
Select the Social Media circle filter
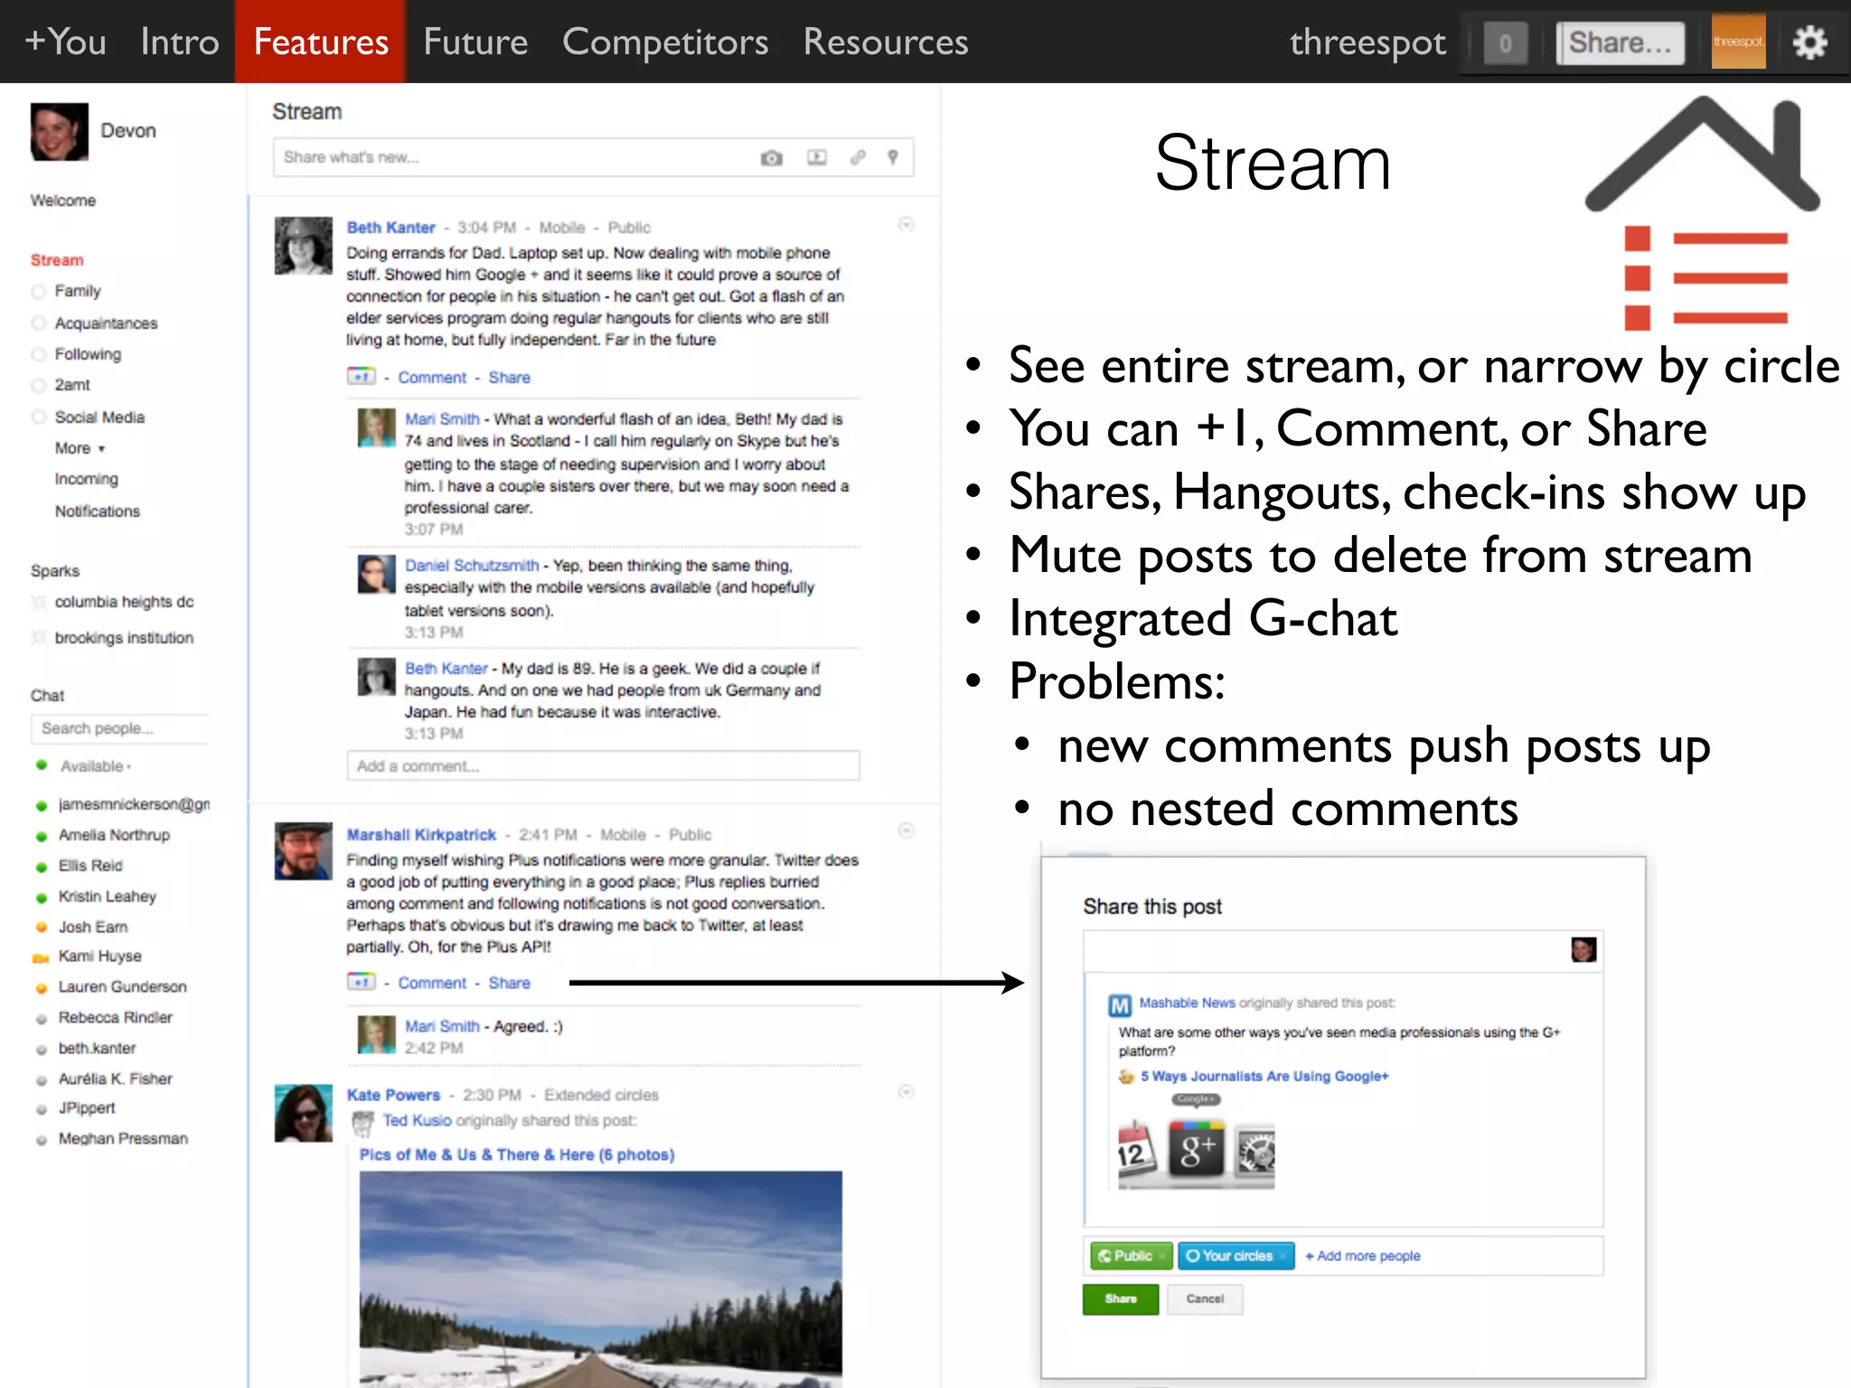88,417
